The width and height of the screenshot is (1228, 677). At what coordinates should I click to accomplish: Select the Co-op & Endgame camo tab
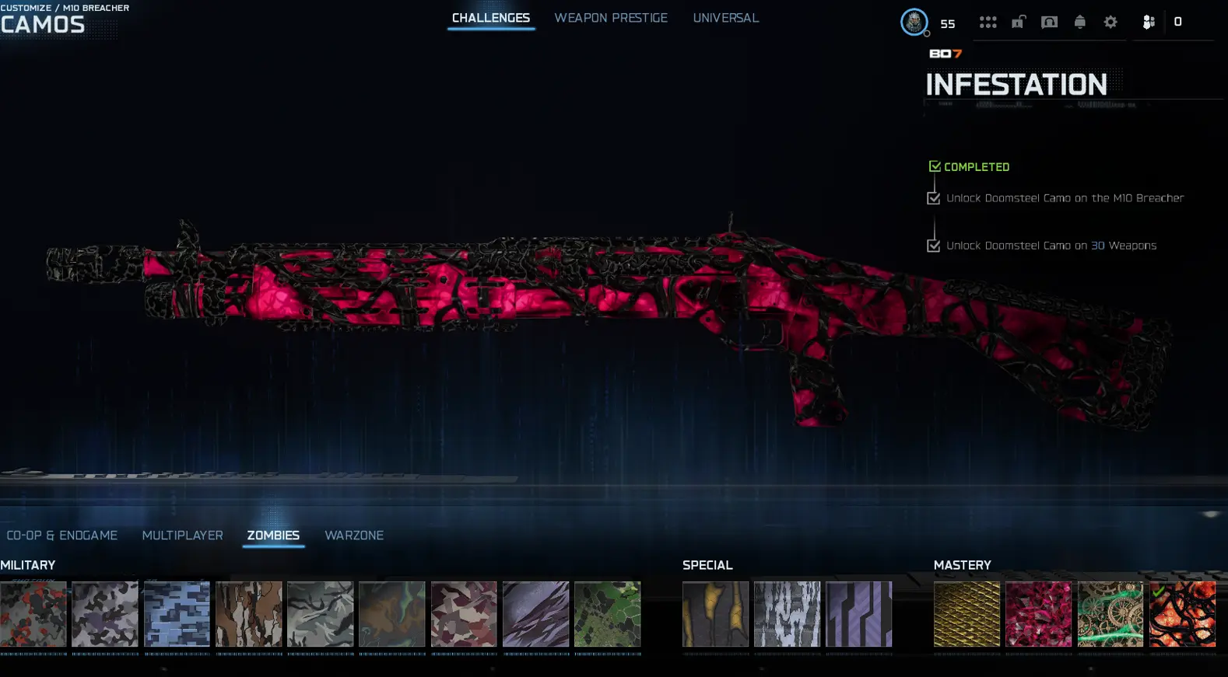[x=62, y=536]
